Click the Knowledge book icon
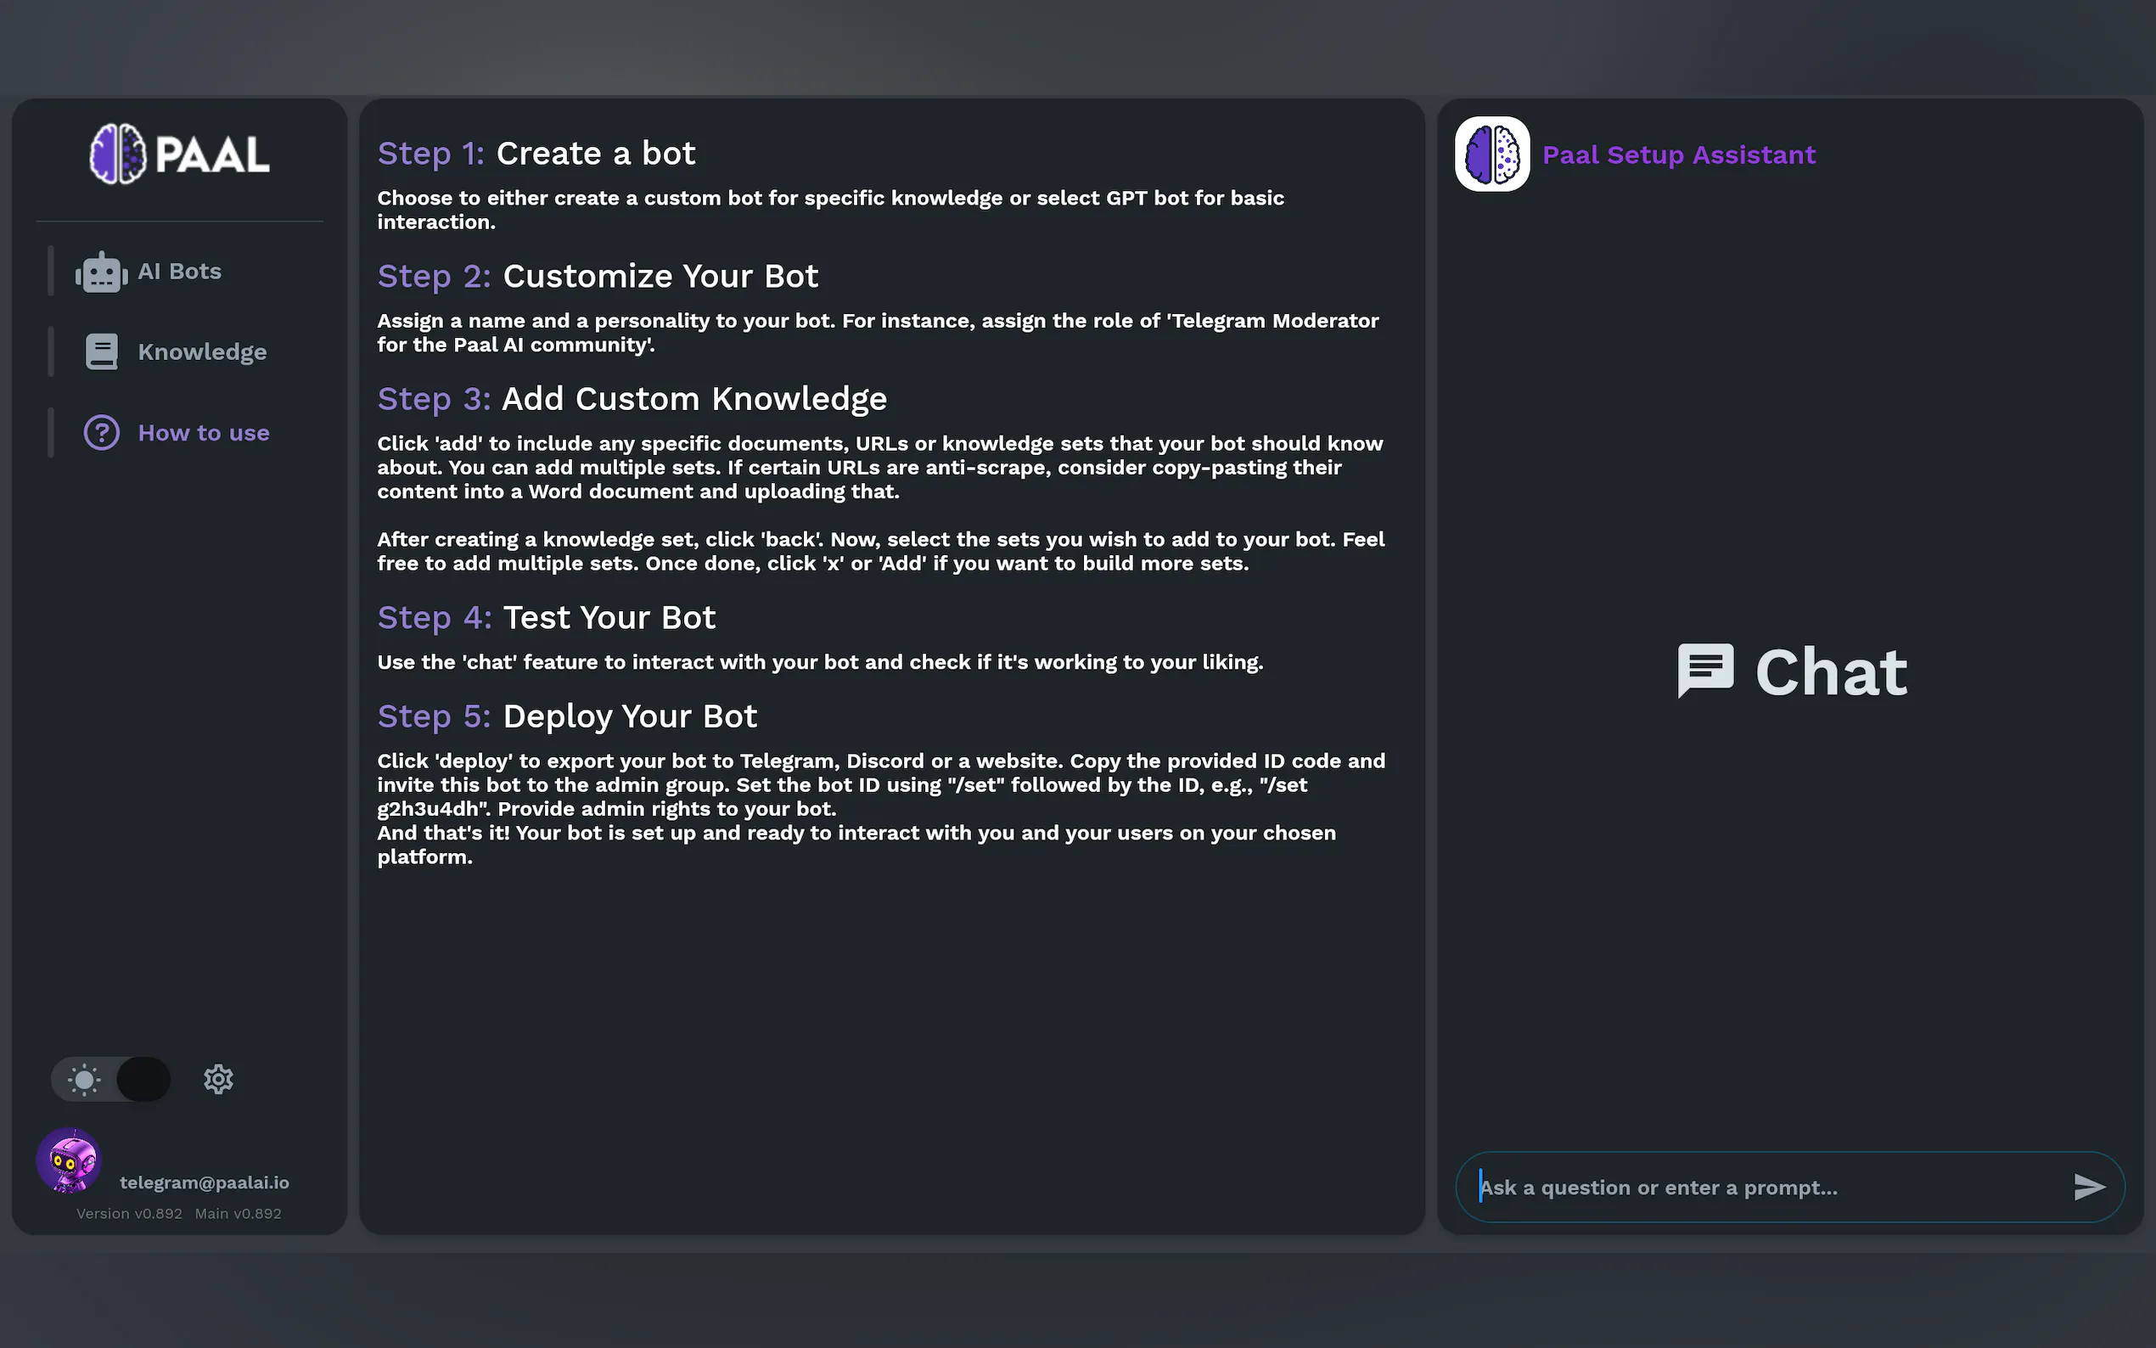 pyautogui.click(x=102, y=352)
